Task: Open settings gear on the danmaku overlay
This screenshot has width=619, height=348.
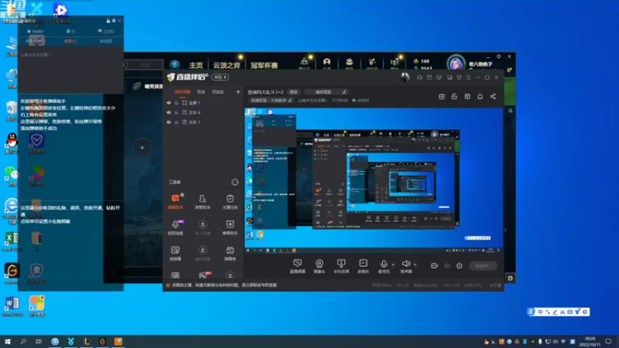Action: [x=114, y=21]
